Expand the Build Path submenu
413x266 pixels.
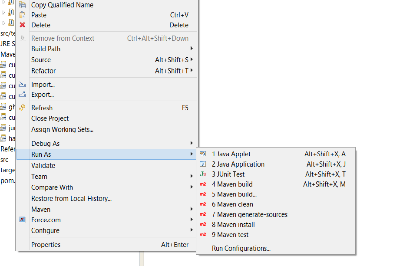pyautogui.click(x=191, y=49)
